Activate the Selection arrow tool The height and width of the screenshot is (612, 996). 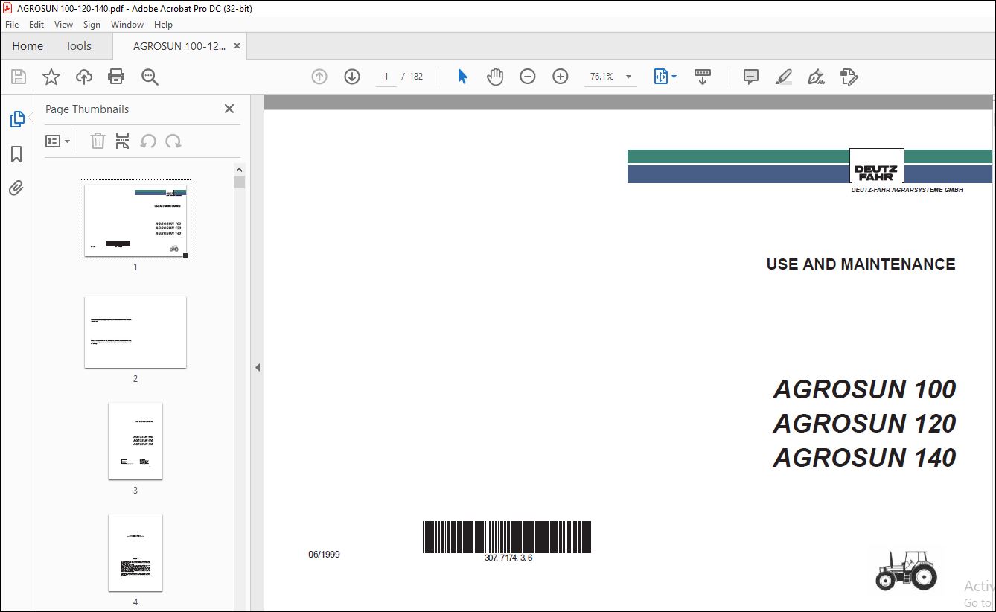(x=462, y=77)
